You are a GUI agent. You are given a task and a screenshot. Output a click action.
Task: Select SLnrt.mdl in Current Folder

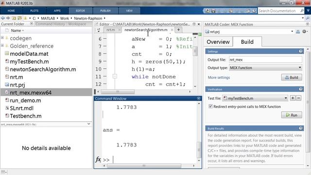pos(21,108)
